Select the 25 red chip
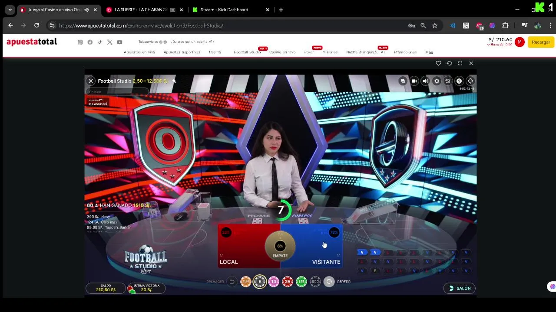This screenshot has height=312, width=556. [x=288, y=282]
